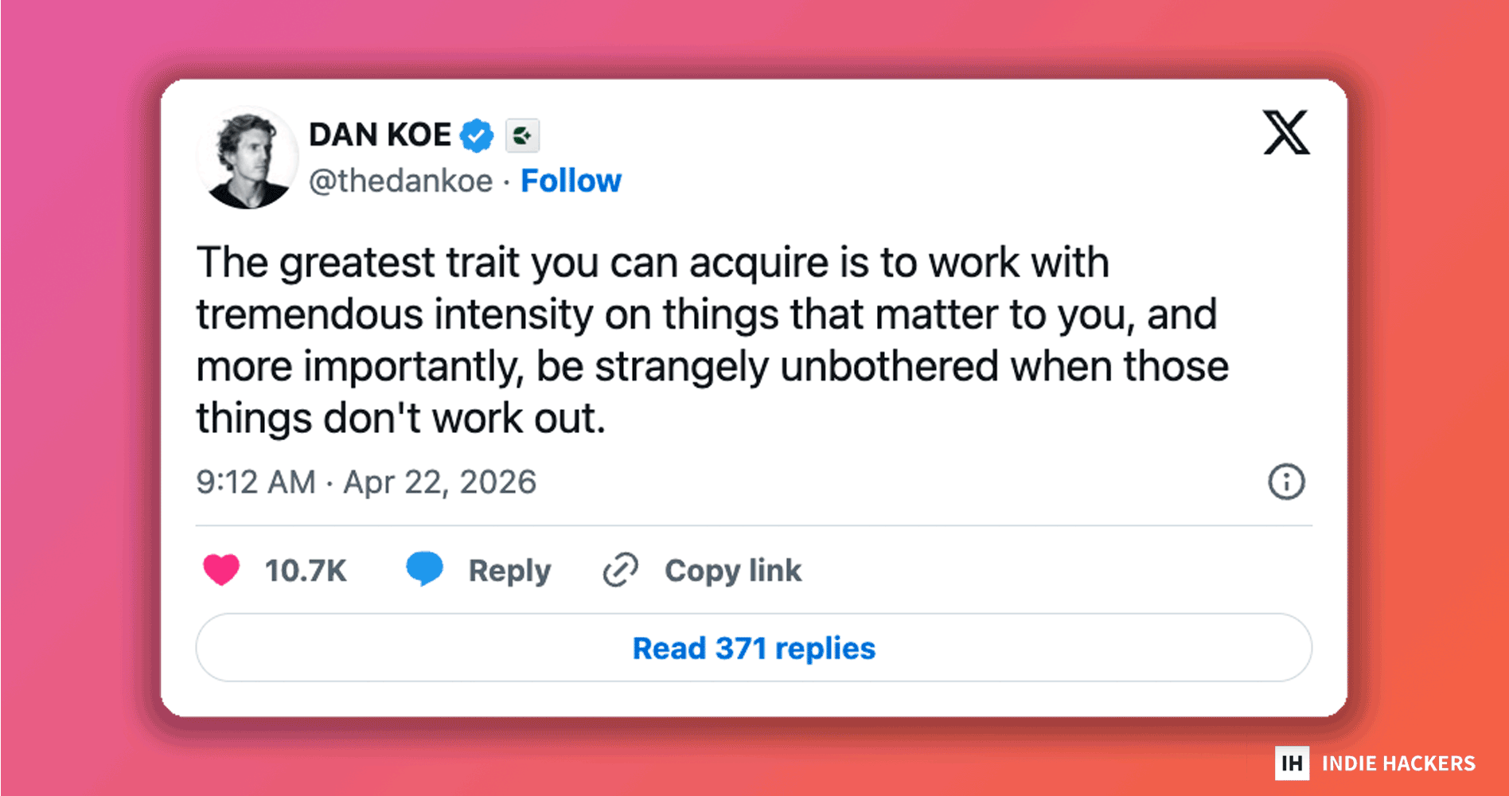Click the green affiliate badge beside Dan Koe
Image resolution: width=1509 pixels, height=796 pixels.
point(522,135)
